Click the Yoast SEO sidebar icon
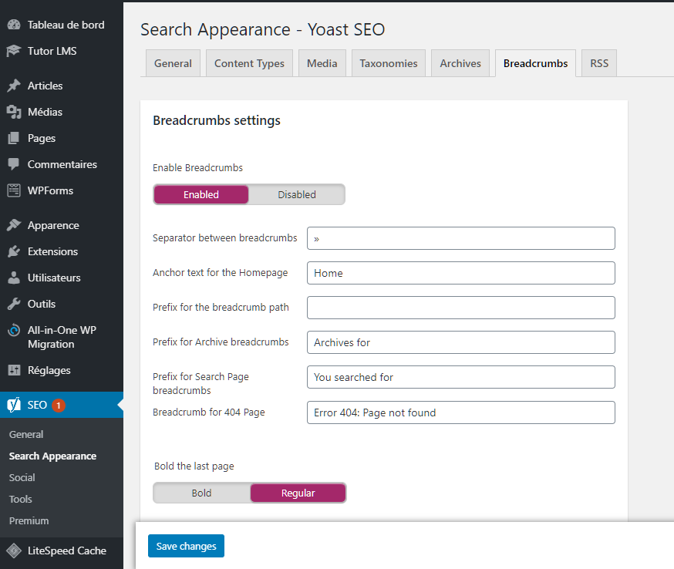 [x=15, y=405]
